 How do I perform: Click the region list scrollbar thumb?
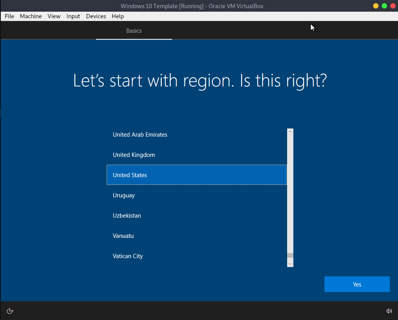click(290, 255)
